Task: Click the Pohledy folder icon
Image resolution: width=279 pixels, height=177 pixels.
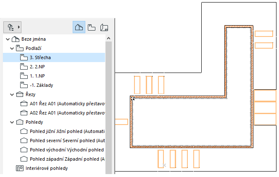Action: [x=20, y=122]
